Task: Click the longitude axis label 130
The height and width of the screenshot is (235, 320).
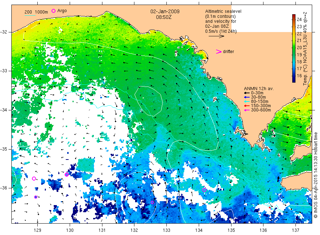Action: [70, 230]
